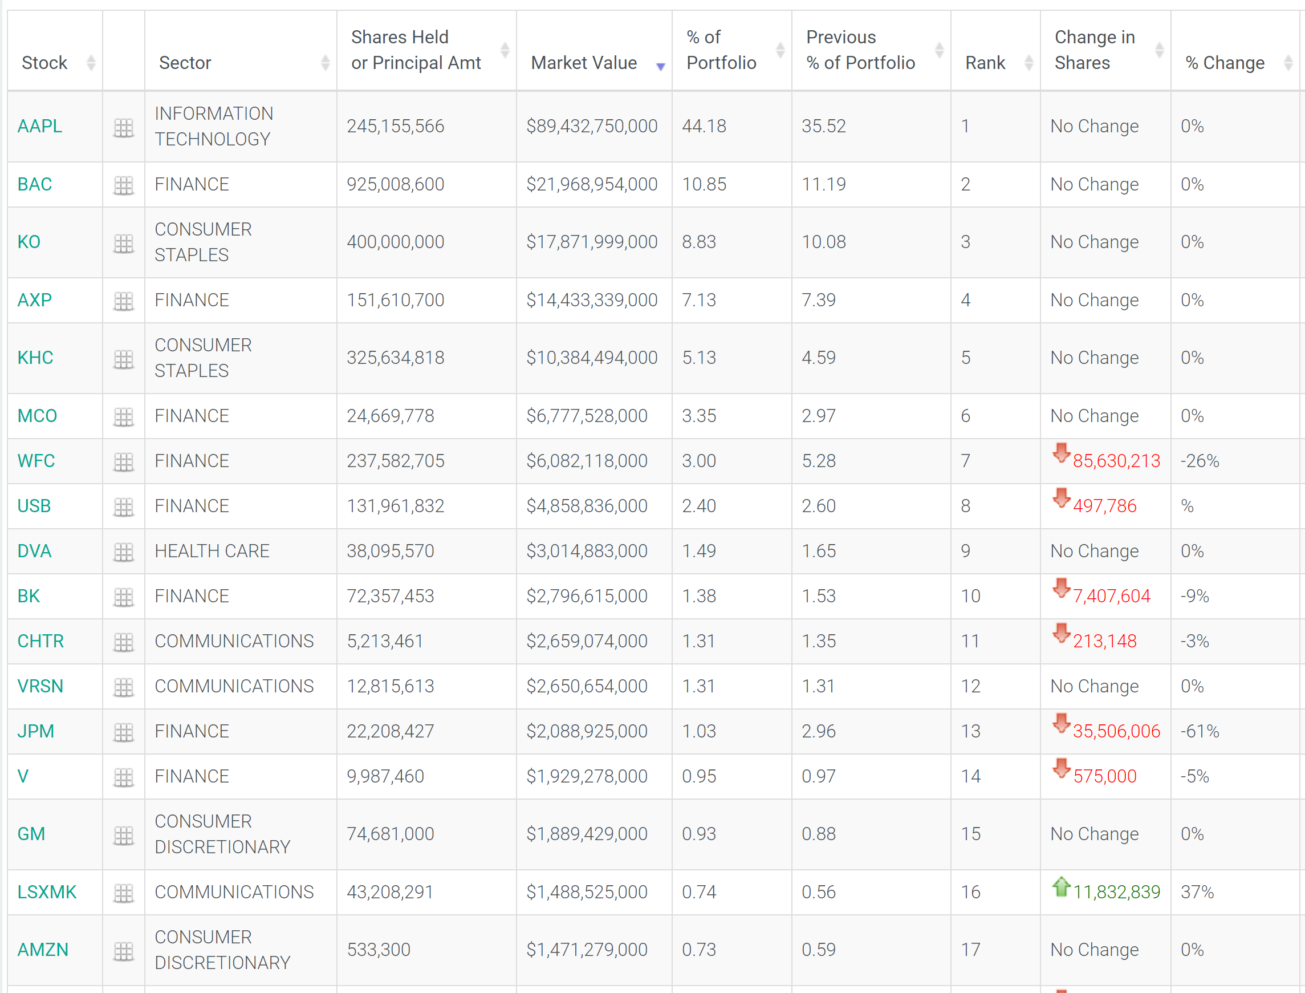The width and height of the screenshot is (1305, 993).
Task: Open the AAPL stock link
Action: coord(39,127)
